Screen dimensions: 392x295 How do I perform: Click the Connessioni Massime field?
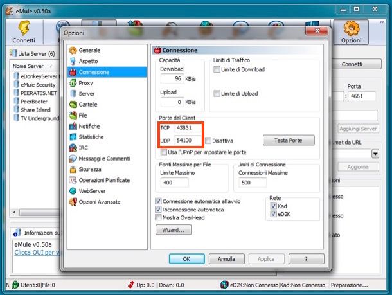tap(253, 183)
